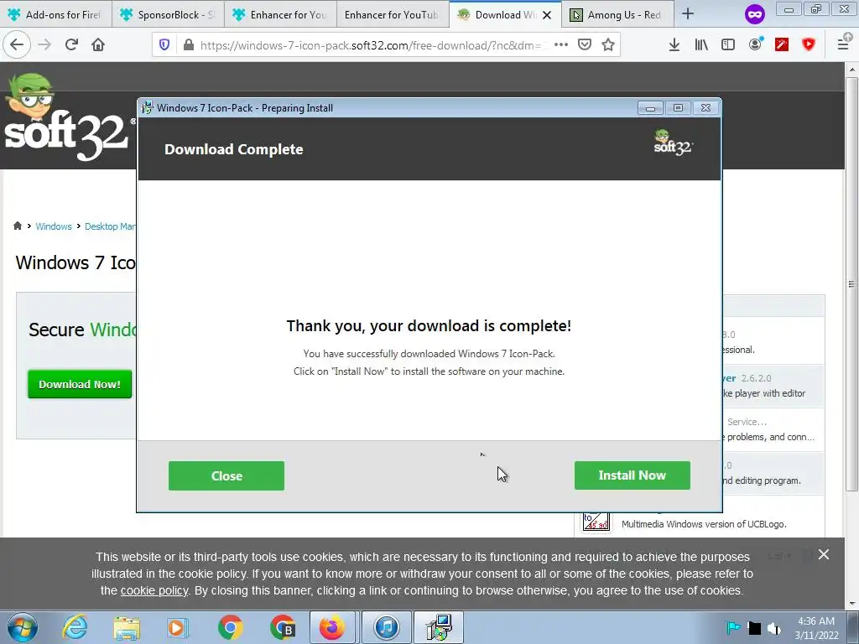Viewport: 859px width, 644px height.
Task: Open the Chrome B profile taskbar icon
Action: [283, 627]
